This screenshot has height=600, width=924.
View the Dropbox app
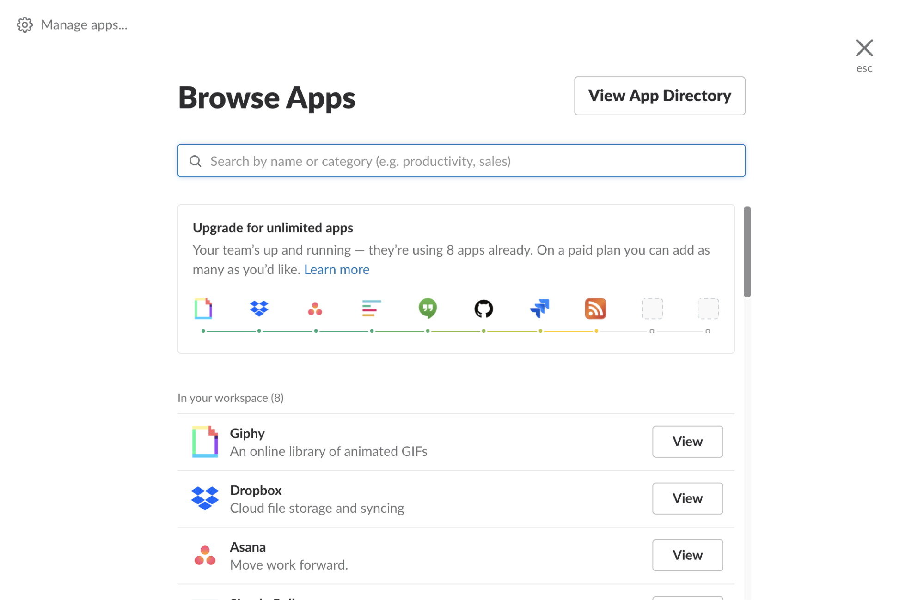(687, 498)
